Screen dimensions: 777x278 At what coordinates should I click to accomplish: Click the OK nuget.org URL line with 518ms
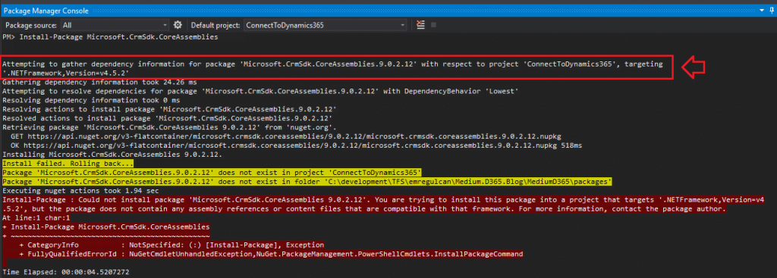(x=296, y=145)
